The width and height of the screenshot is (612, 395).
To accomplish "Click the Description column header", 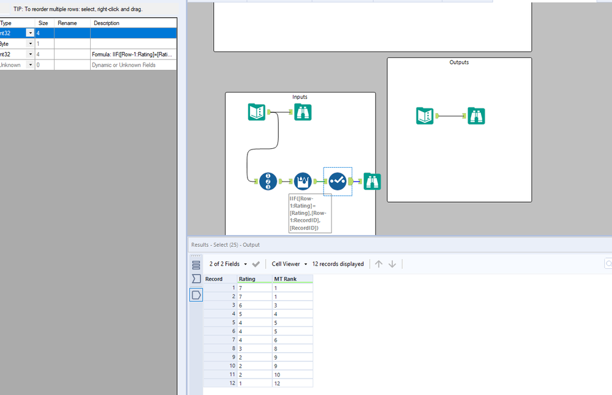I will coord(134,23).
